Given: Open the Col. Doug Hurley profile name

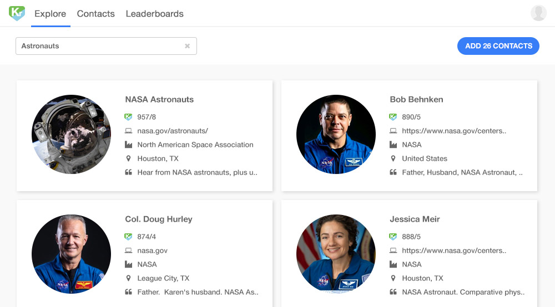Looking at the screenshot, I should point(159,219).
